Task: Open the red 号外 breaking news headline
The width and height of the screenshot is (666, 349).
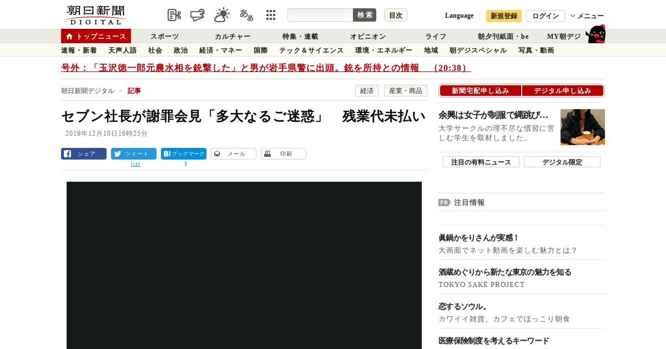Action: point(266,68)
